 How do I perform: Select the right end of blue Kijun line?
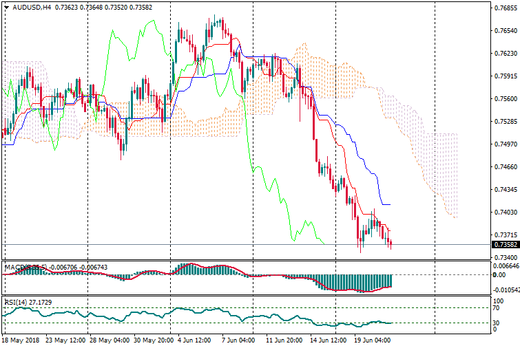389,204
